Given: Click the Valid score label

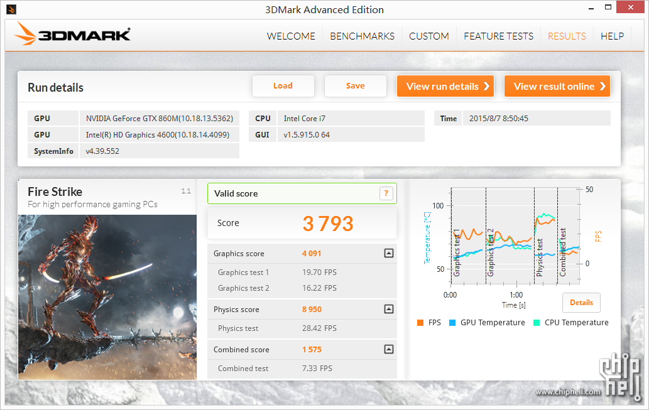Looking at the screenshot, I should (x=236, y=193).
